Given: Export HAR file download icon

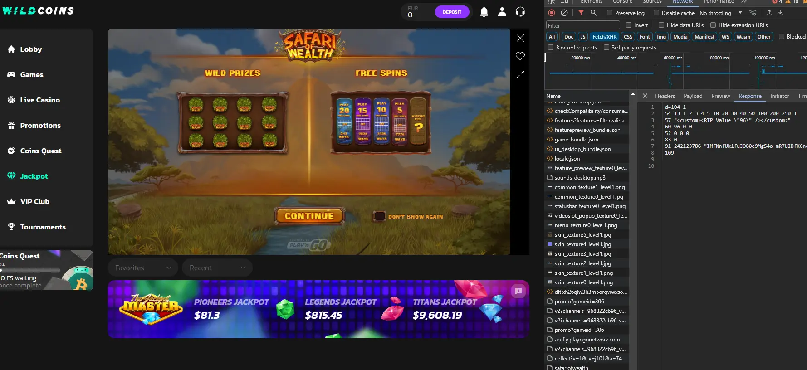Looking at the screenshot, I should tap(780, 13).
